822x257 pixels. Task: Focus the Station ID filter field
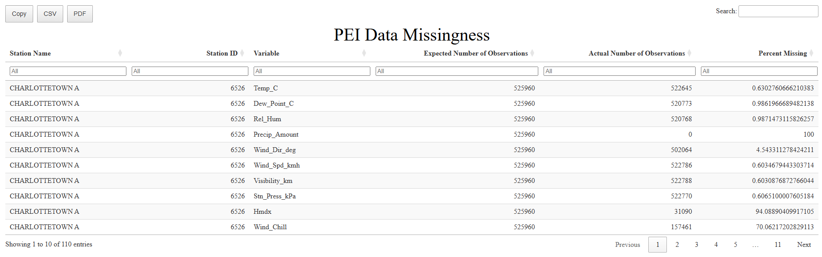click(x=190, y=71)
